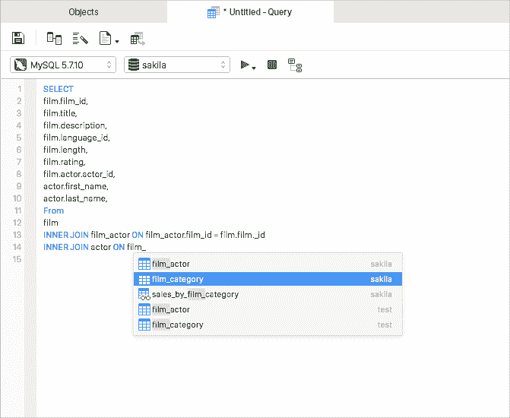Click the Beautify SQL icon
The width and height of the screenshot is (510, 418).
81,39
